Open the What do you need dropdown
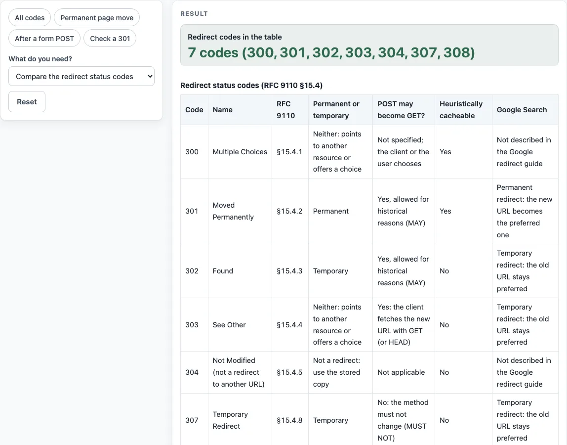The height and width of the screenshot is (445, 567). click(x=81, y=77)
